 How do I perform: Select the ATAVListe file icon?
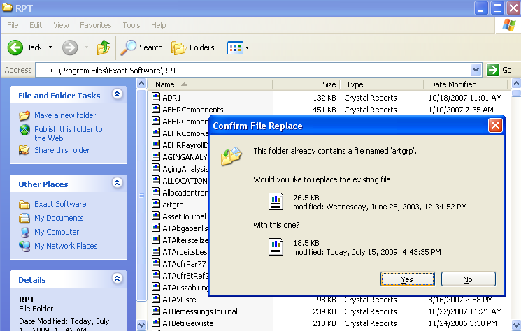[156, 298]
